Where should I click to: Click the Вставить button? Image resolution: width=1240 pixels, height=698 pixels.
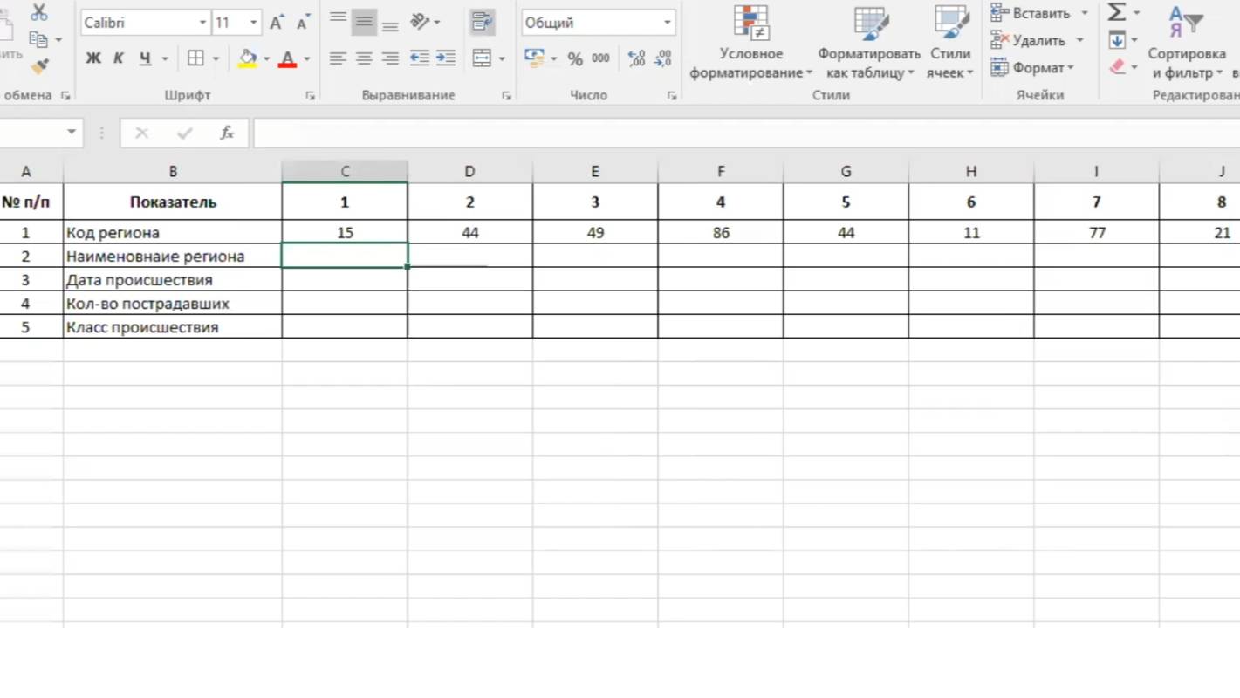[1030, 13]
